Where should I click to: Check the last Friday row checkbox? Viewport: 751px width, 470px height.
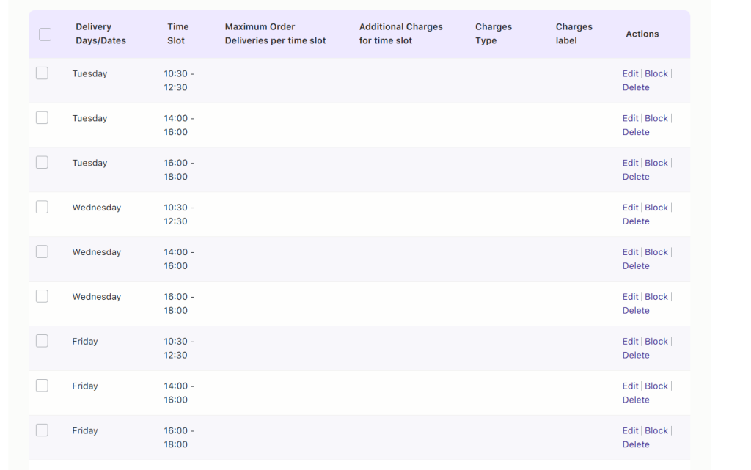point(42,430)
